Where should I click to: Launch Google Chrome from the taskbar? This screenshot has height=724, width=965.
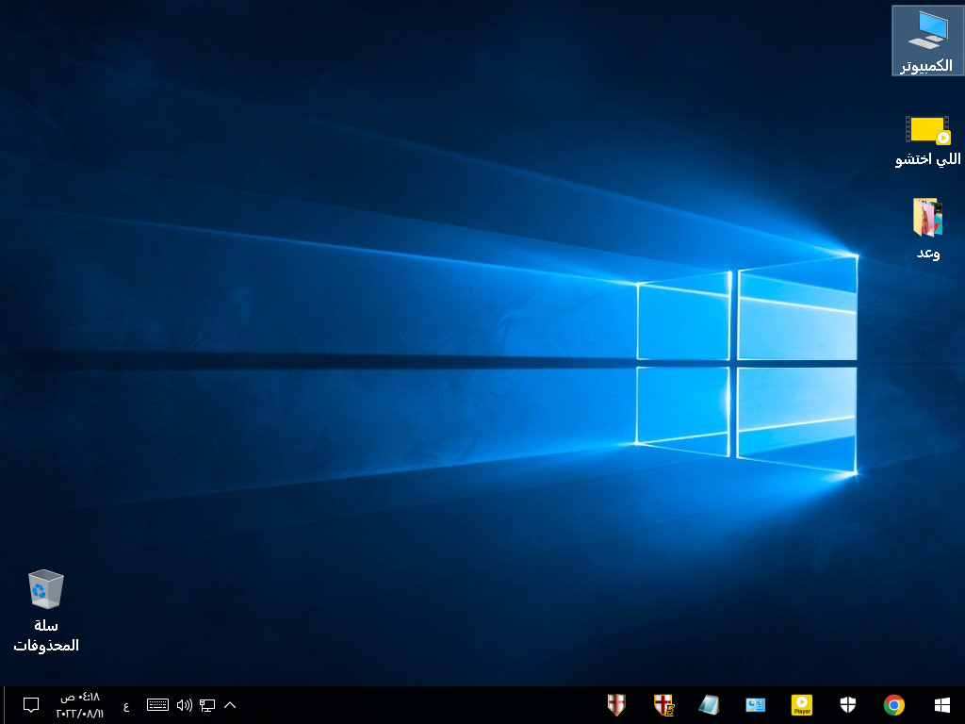coord(894,705)
